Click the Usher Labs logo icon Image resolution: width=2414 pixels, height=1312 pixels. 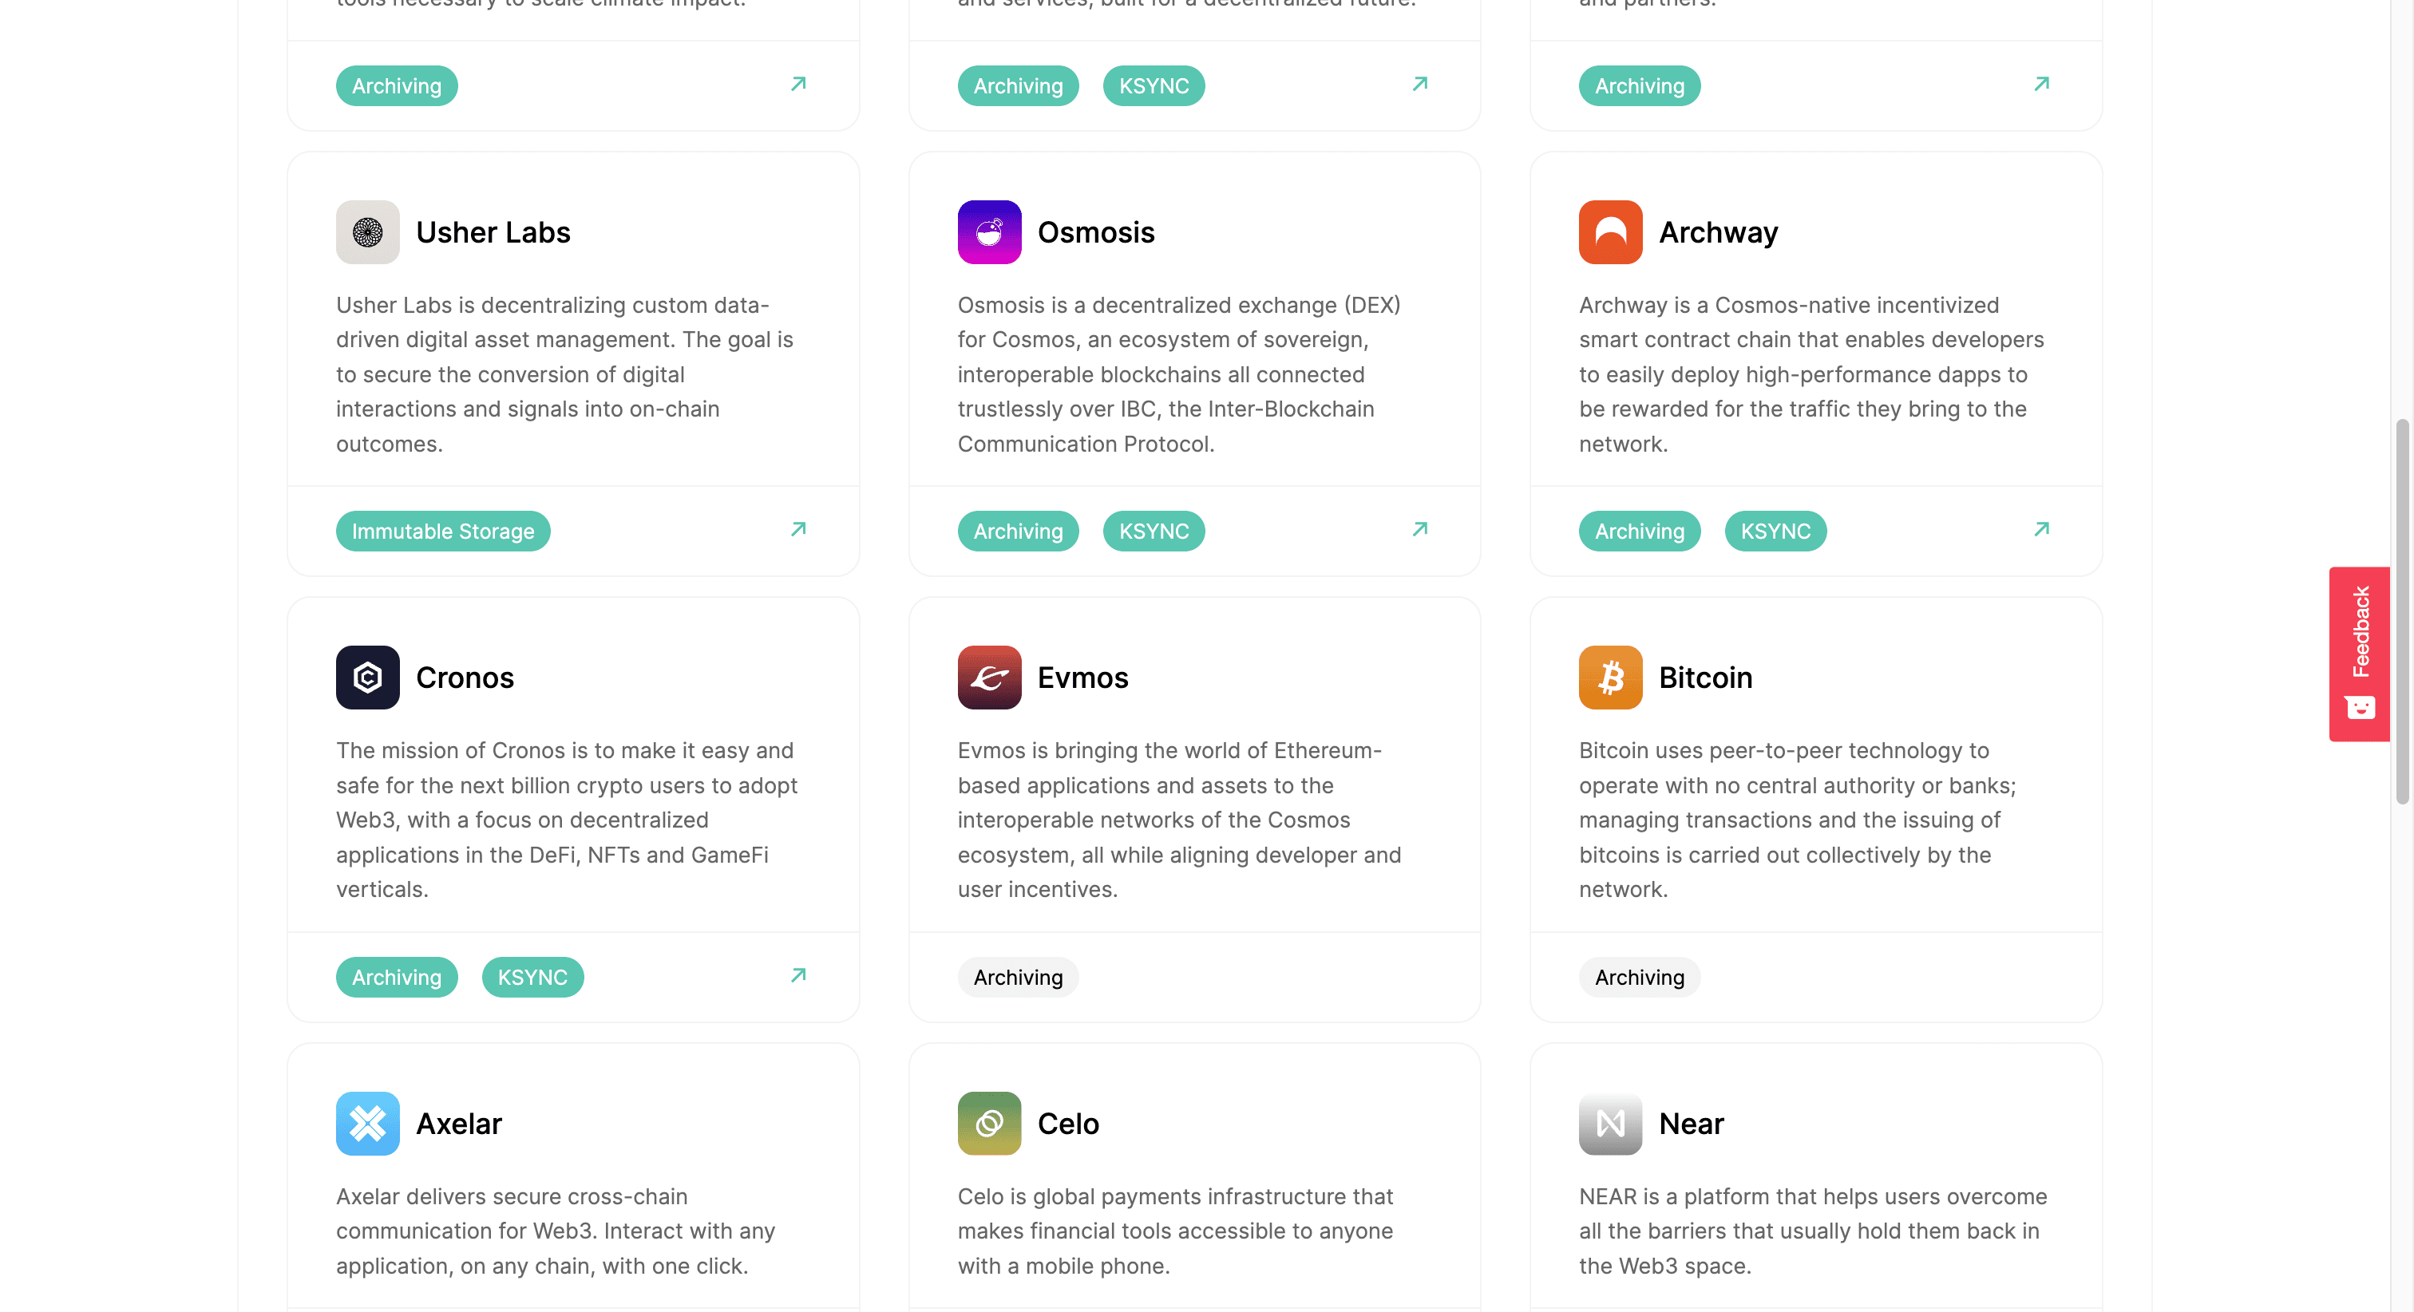[367, 231]
